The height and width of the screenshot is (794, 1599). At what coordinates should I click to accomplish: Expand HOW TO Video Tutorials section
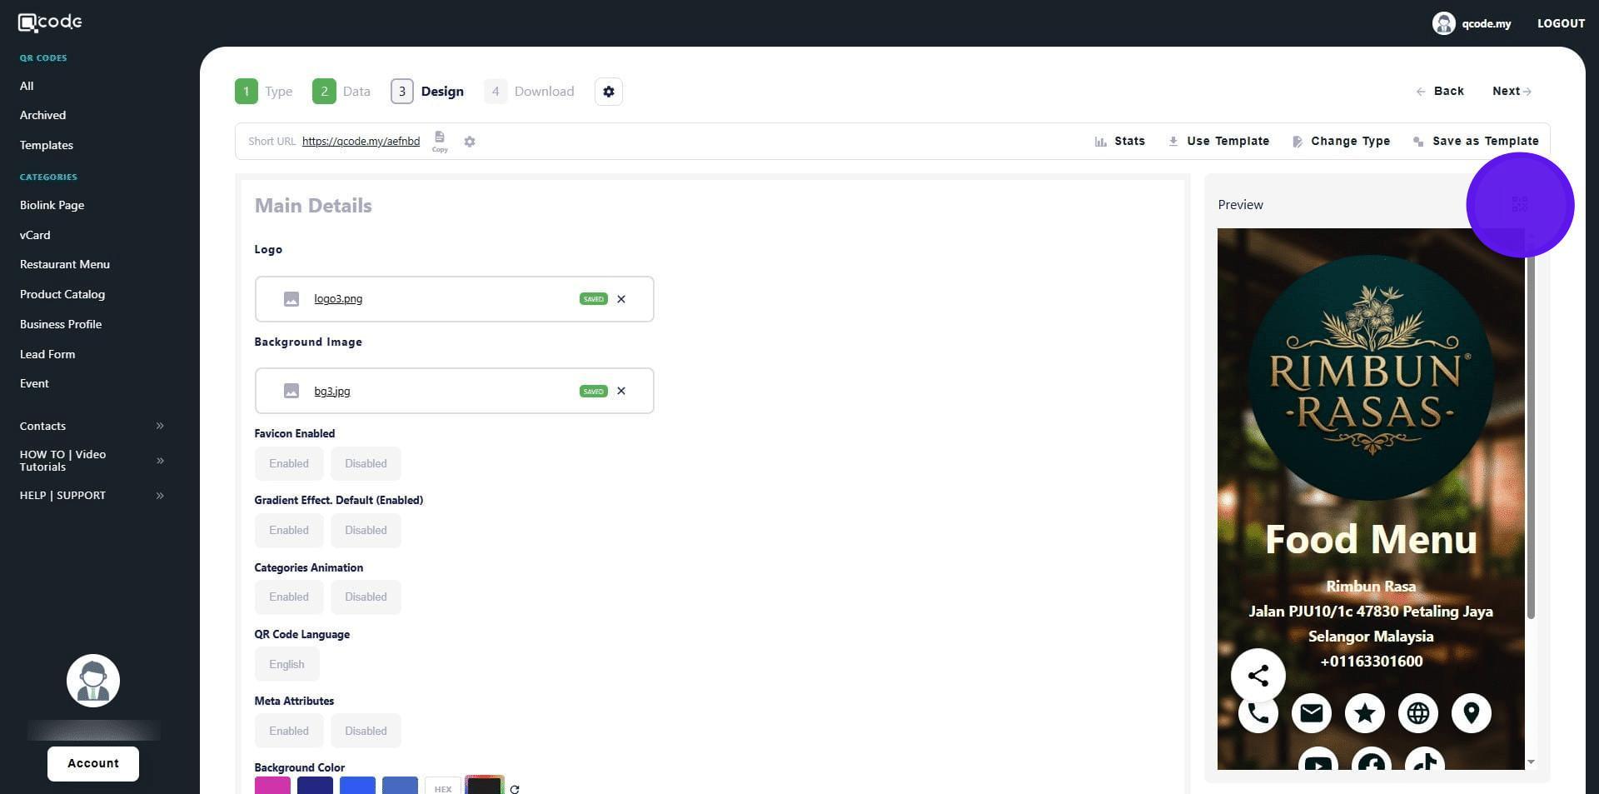pos(160,461)
